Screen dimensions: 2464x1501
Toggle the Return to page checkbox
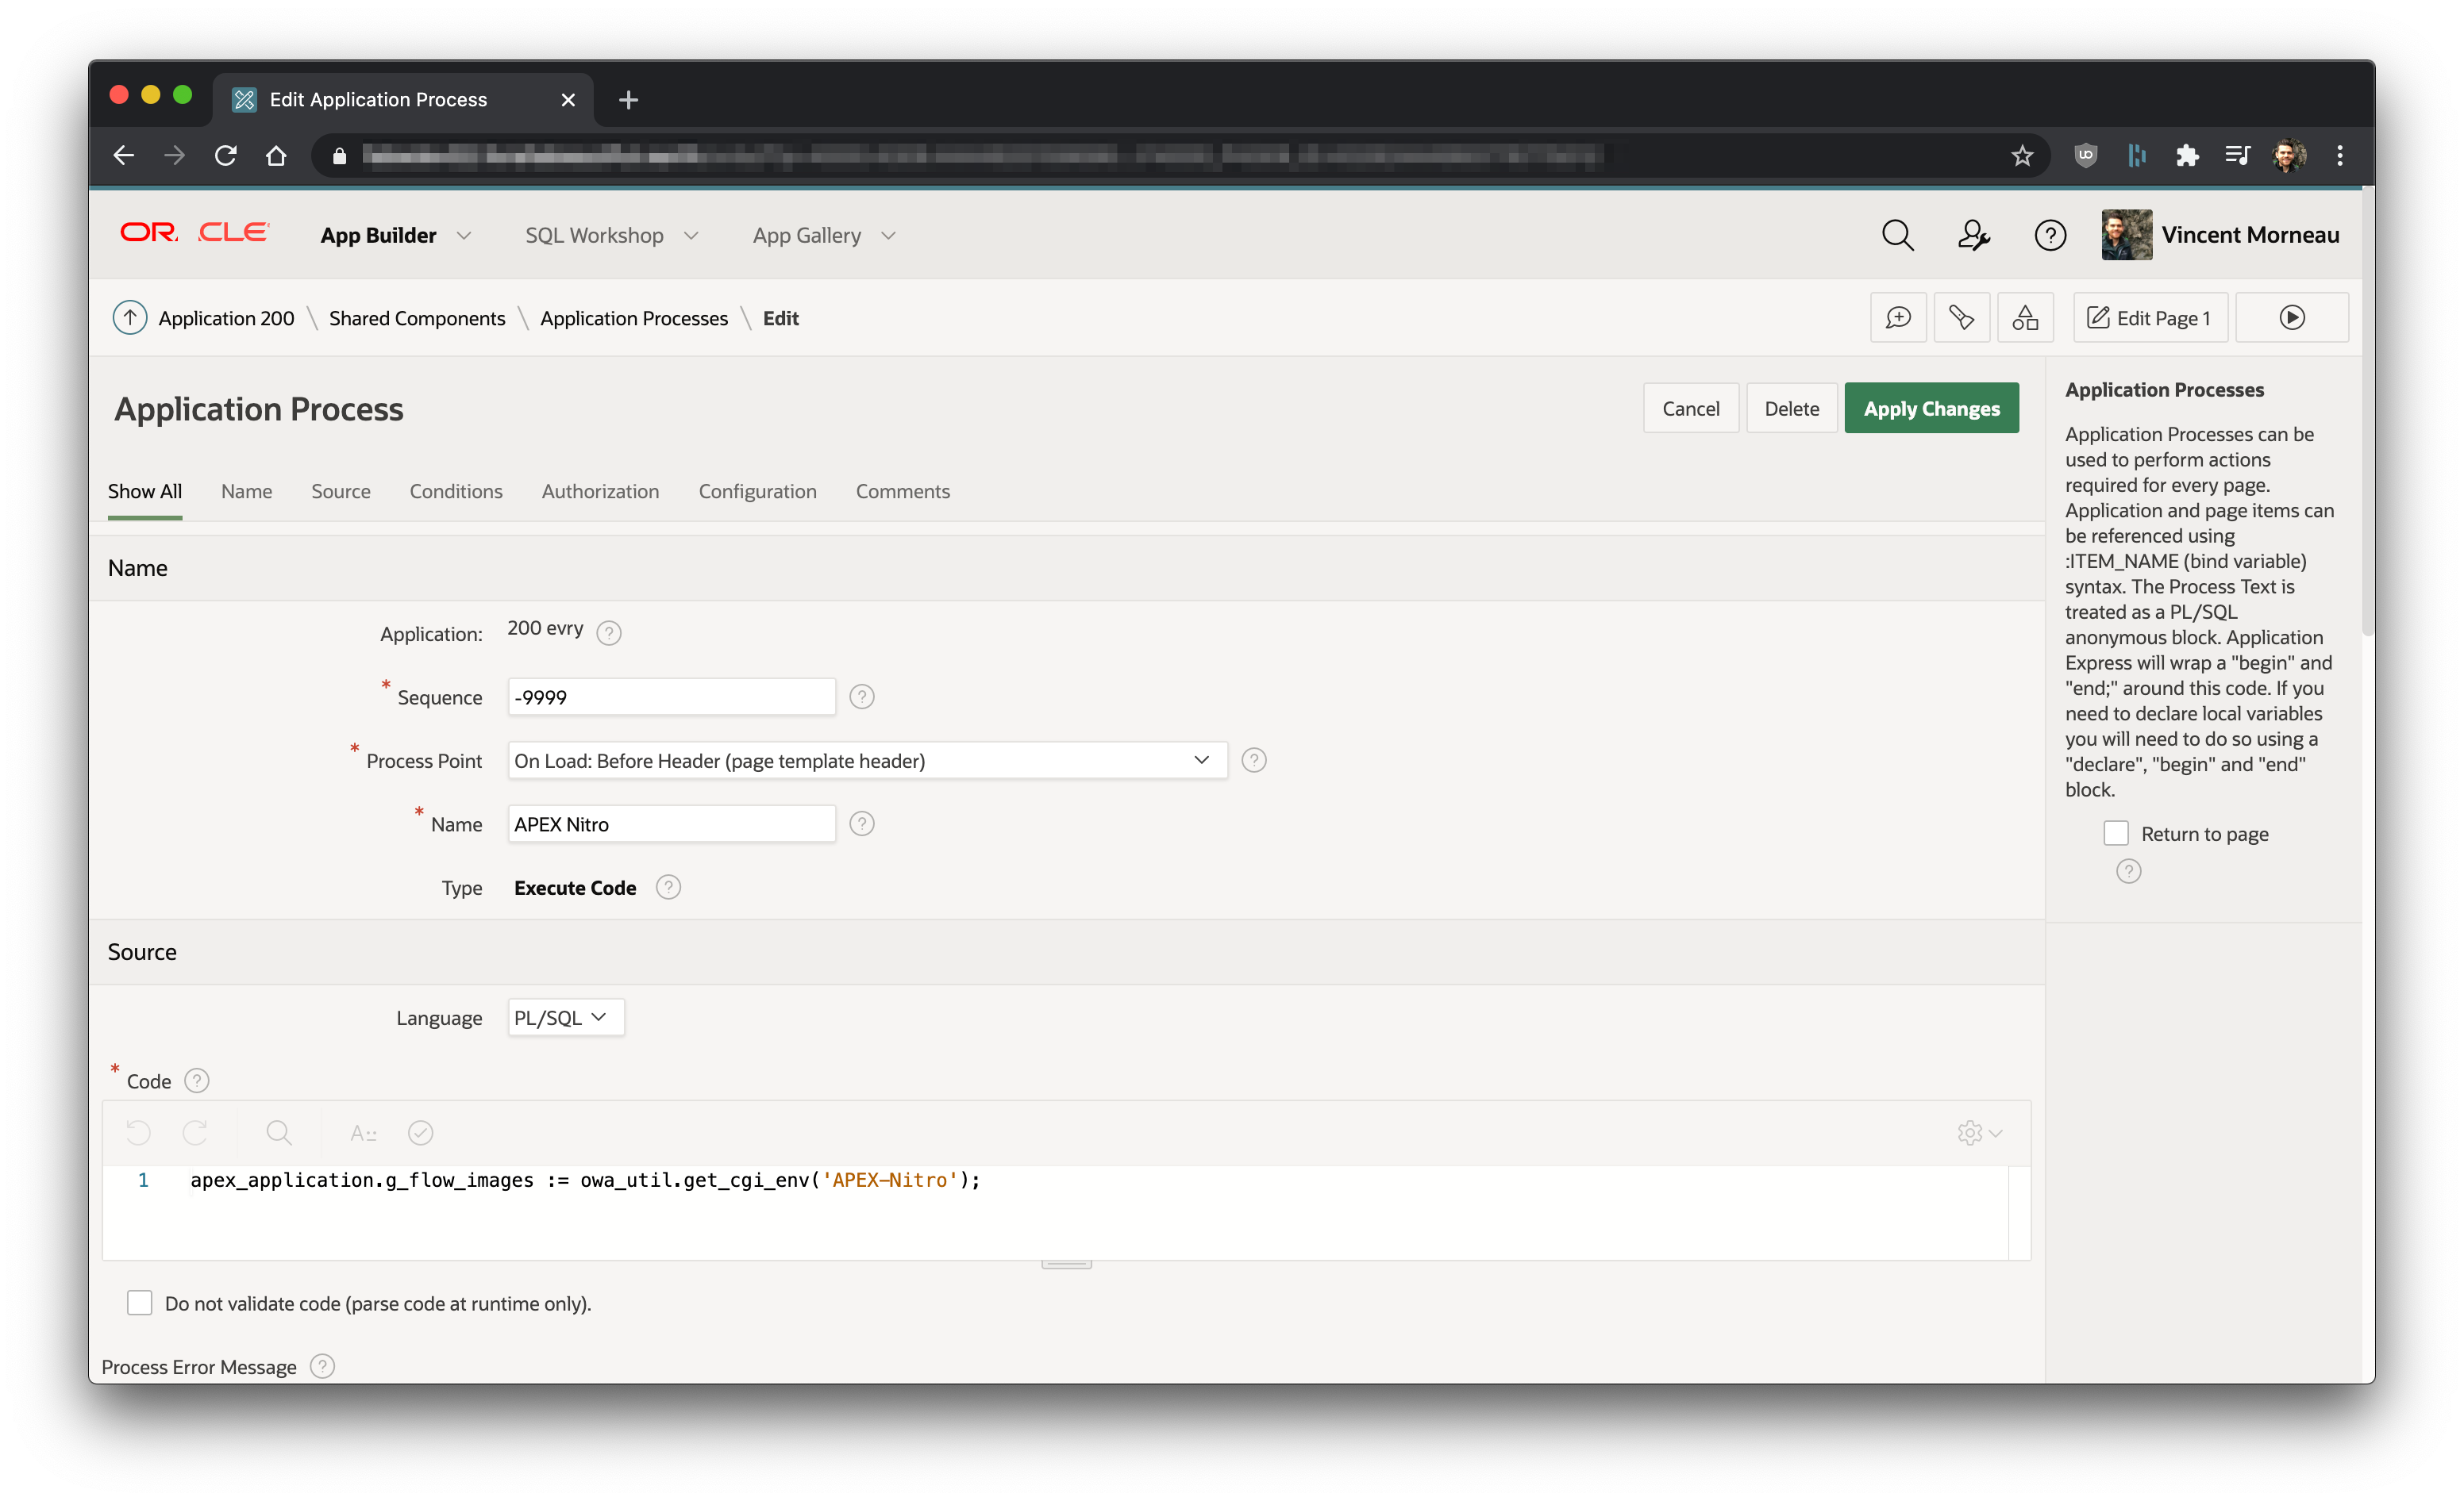tap(2115, 834)
